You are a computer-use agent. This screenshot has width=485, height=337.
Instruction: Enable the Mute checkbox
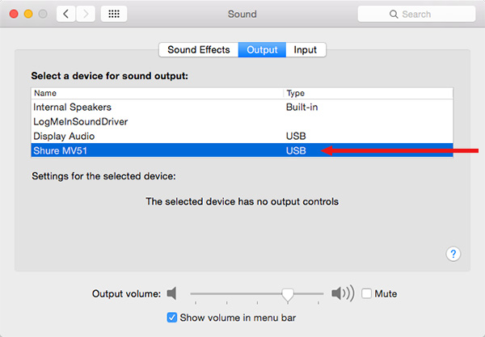pos(366,293)
